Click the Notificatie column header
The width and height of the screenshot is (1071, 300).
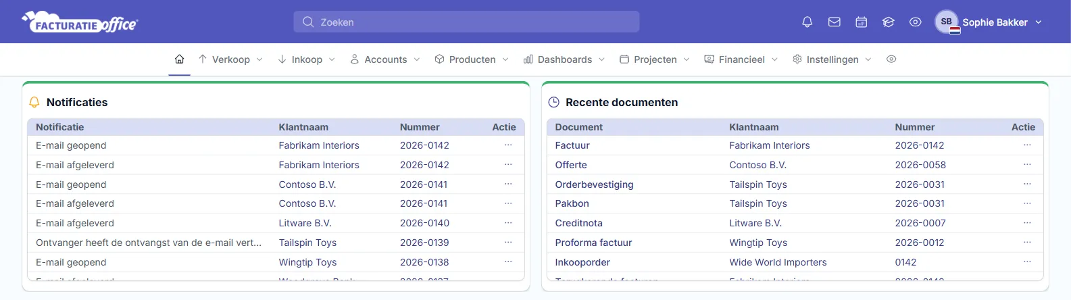click(60, 127)
